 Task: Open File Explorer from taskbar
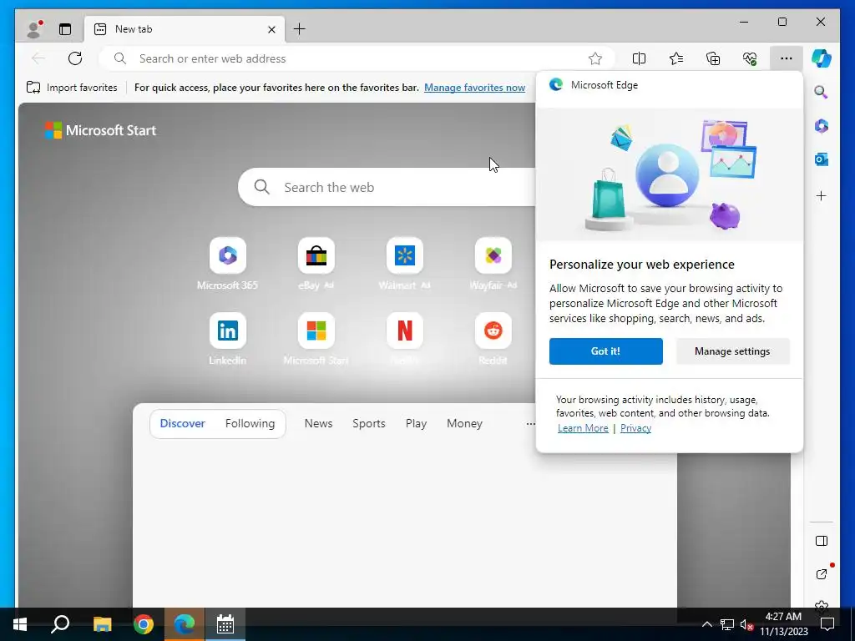pos(102,624)
